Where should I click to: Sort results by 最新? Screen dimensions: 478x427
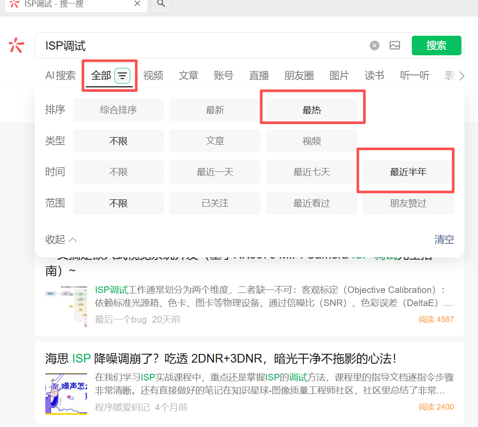pyautogui.click(x=215, y=110)
